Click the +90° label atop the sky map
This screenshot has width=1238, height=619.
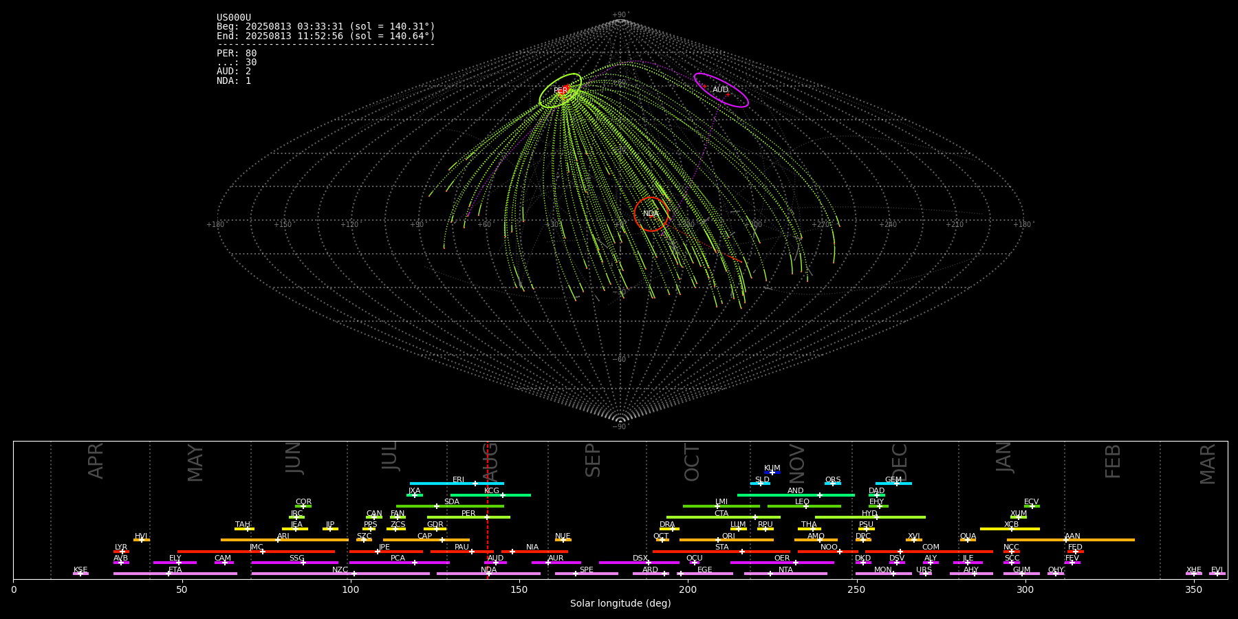[x=620, y=15]
